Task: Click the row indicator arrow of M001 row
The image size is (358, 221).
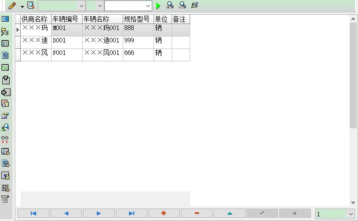Action: [x=18, y=30]
